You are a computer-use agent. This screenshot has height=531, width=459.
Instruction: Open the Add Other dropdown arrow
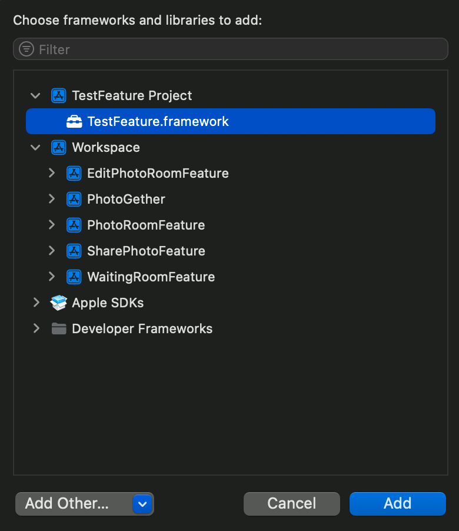142,504
